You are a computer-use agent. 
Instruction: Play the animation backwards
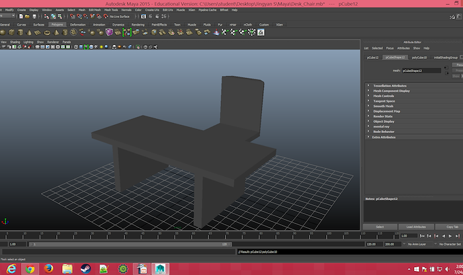point(444,236)
